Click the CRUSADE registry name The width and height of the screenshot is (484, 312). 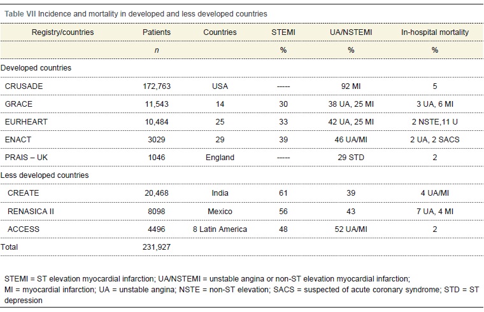click(24, 85)
